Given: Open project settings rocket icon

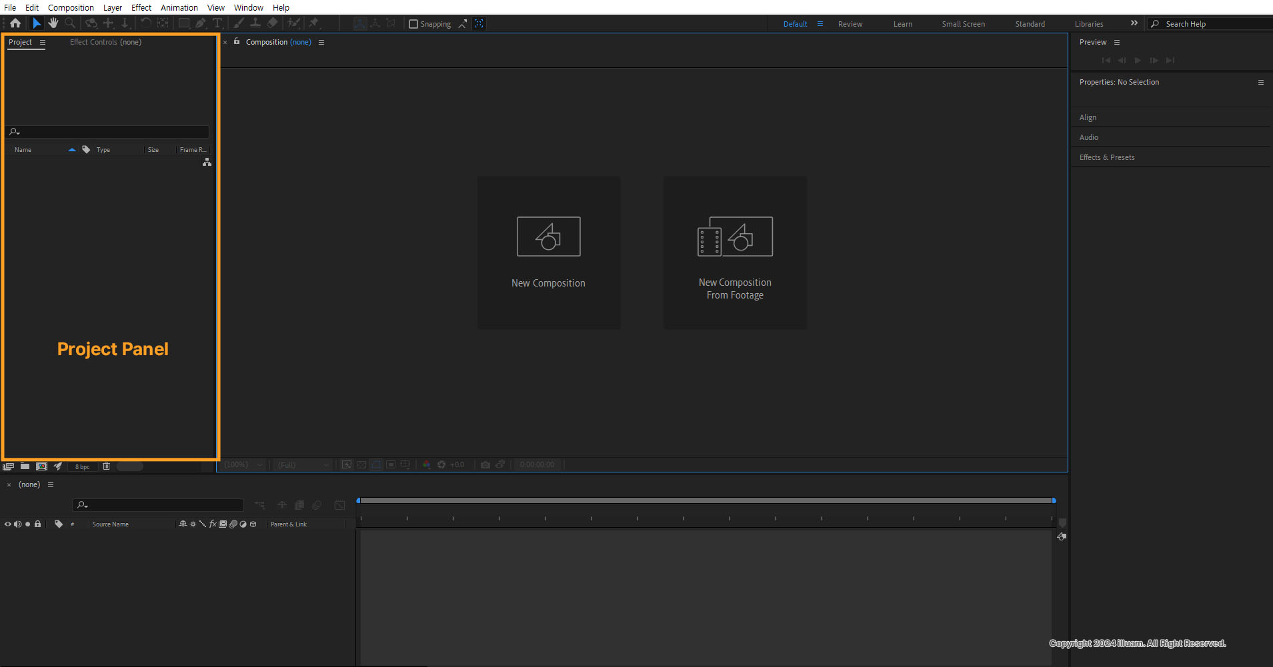Looking at the screenshot, I should click(x=58, y=466).
